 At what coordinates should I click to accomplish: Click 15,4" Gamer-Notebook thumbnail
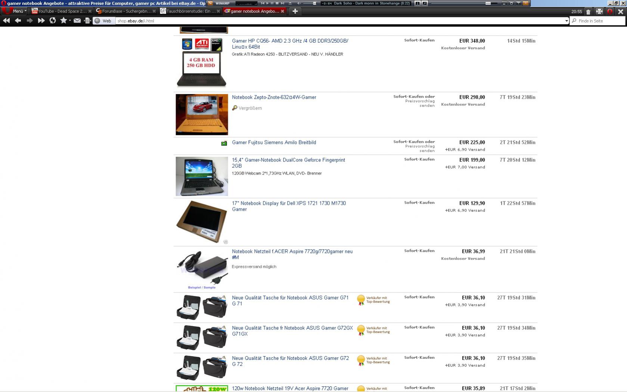(x=202, y=176)
